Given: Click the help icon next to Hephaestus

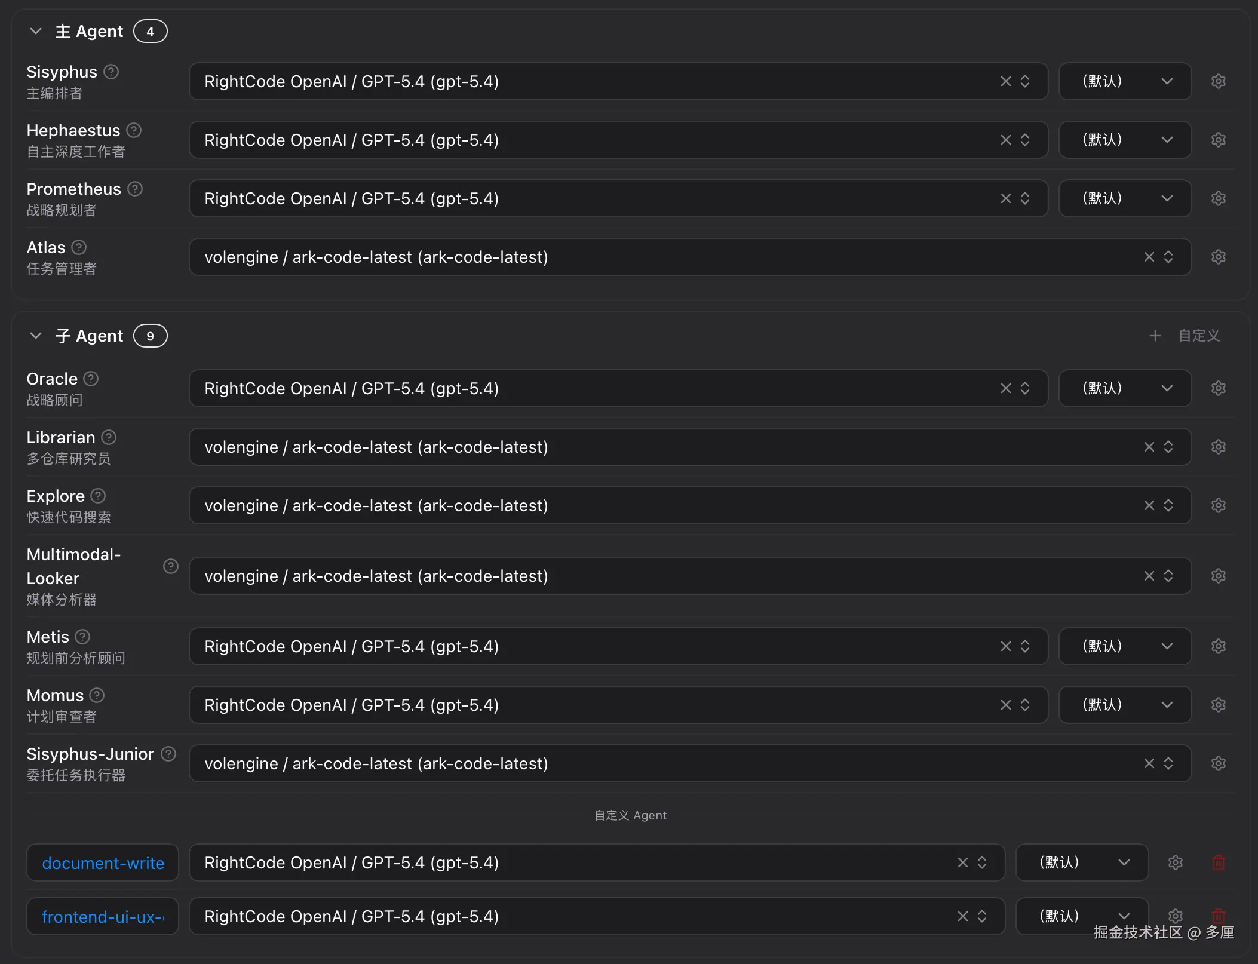Looking at the screenshot, I should point(134,130).
